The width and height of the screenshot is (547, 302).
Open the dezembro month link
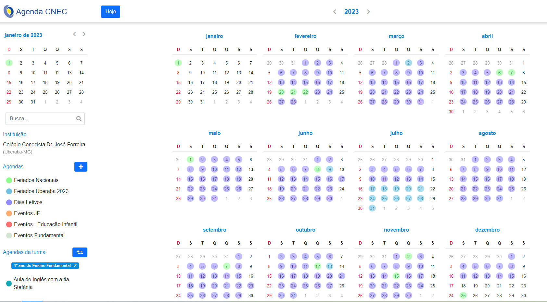(487, 230)
